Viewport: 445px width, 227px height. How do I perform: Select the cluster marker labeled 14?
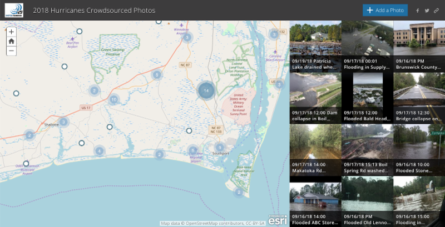point(206,90)
